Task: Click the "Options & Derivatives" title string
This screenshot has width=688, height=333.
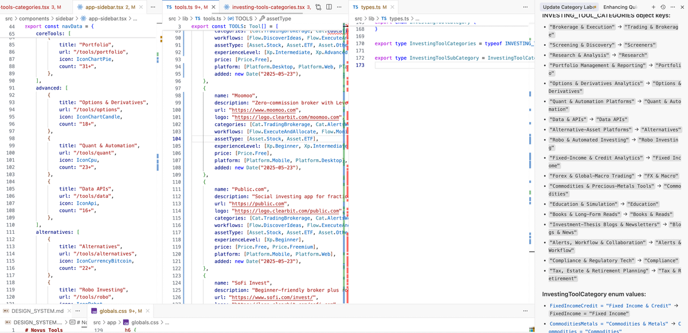Action: tap(113, 103)
